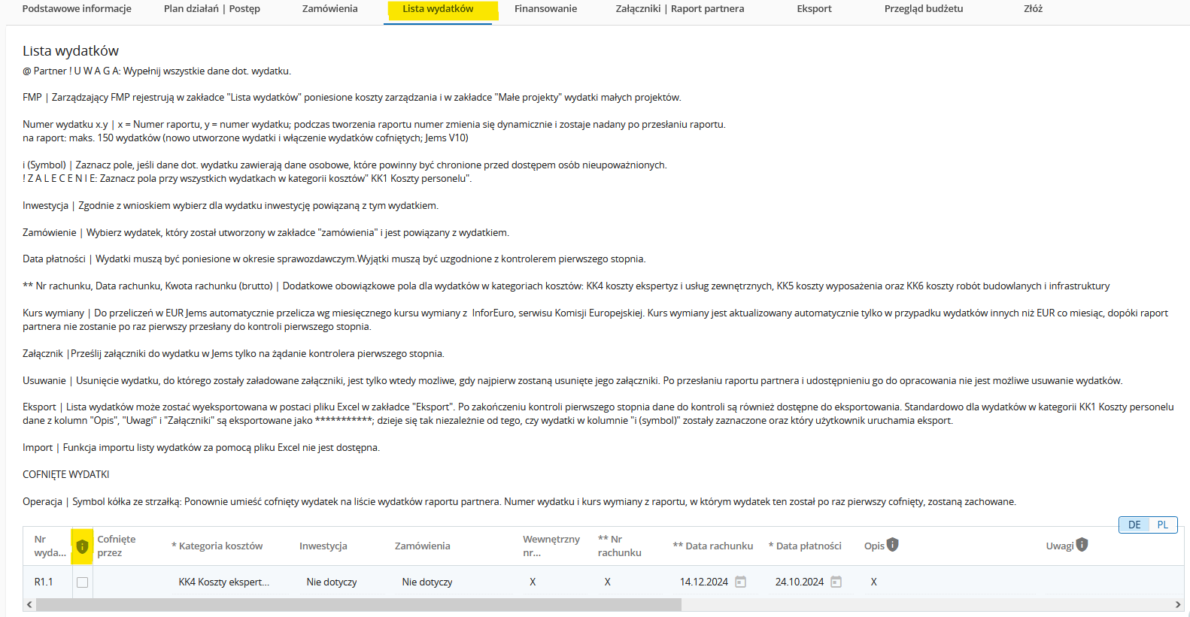The width and height of the screenshot is (1190, 617).
Task: Switch to the Eksport tab
Action: [x=815, y=9]
